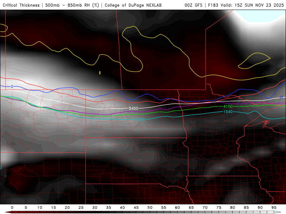This screenshot has width=286, height=214.
Task: Click the colorbar tick label 65
Action: tap(191, 208)
